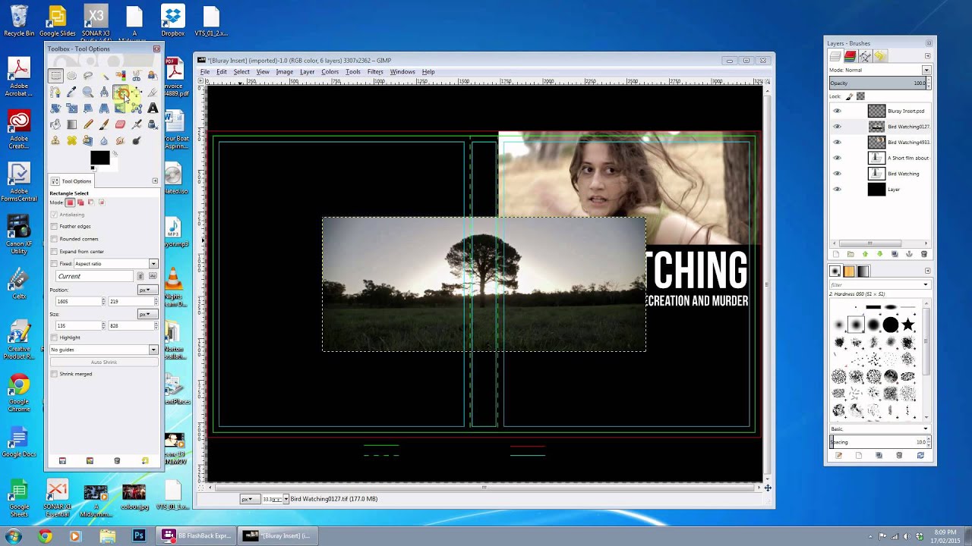
Task: Duplicate the selected layer
Action: point(895,254)
